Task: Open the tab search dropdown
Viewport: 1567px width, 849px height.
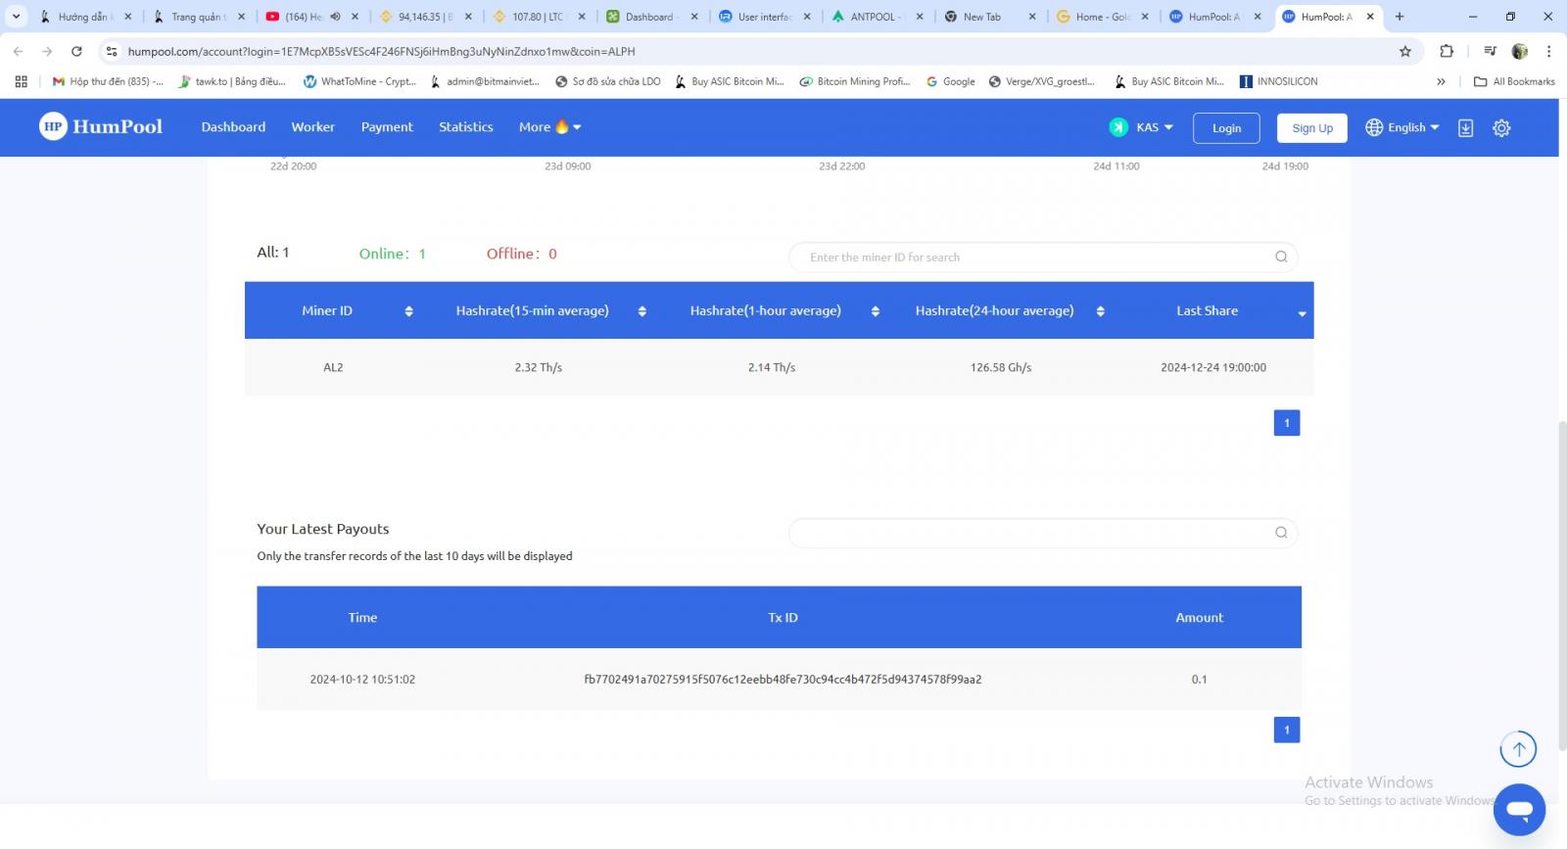Action: 16,17
